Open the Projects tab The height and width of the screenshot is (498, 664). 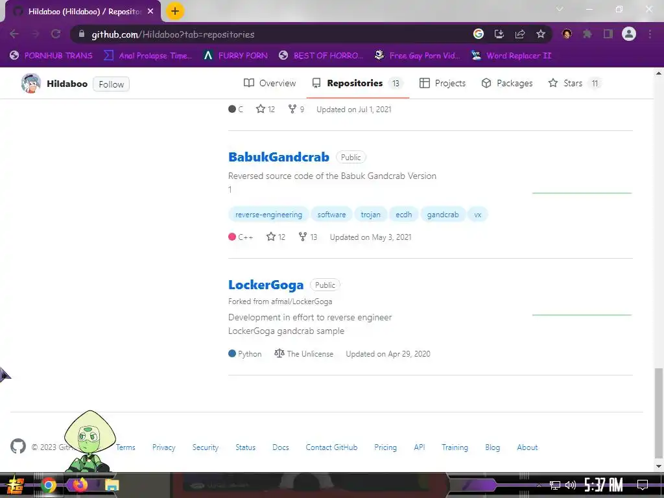[x=442, y=83]
